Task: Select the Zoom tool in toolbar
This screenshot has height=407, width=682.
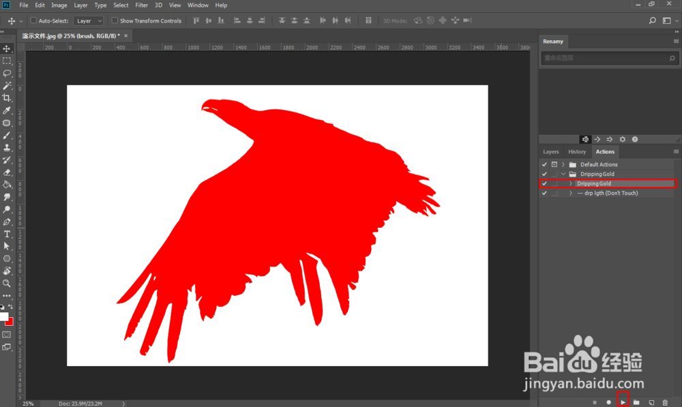Action: coord(7,284)
